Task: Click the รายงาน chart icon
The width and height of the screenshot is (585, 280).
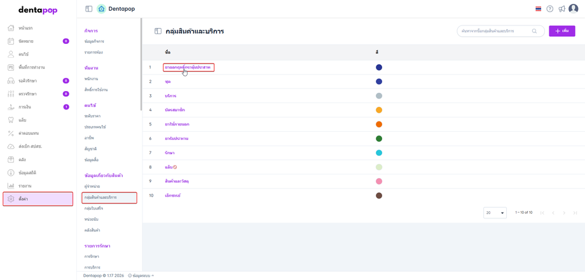Action: (11, 186)
